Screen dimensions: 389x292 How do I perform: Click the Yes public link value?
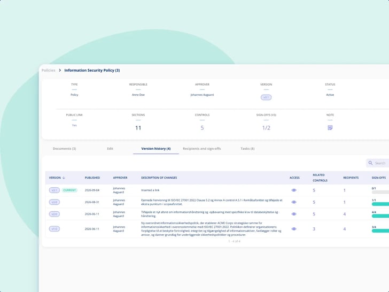(x=74, y=125)
